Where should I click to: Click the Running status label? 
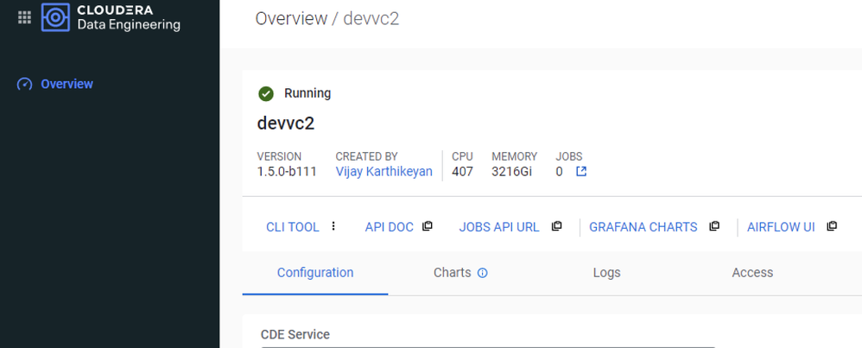(x=307, y=93)
